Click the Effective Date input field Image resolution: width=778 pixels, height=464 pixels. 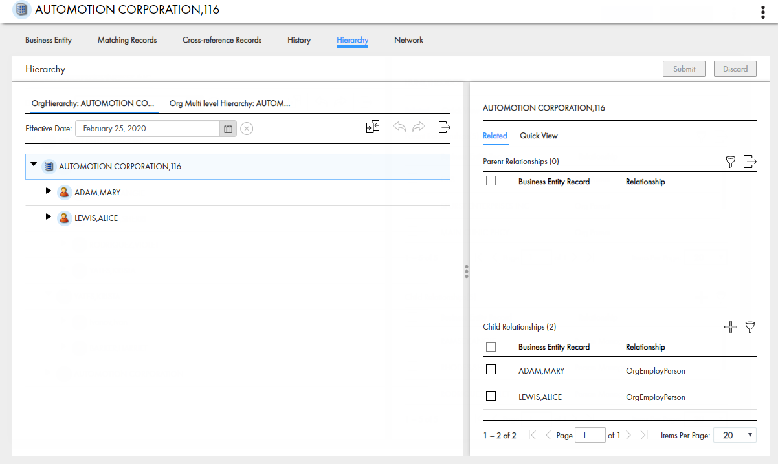coord(148,129)
